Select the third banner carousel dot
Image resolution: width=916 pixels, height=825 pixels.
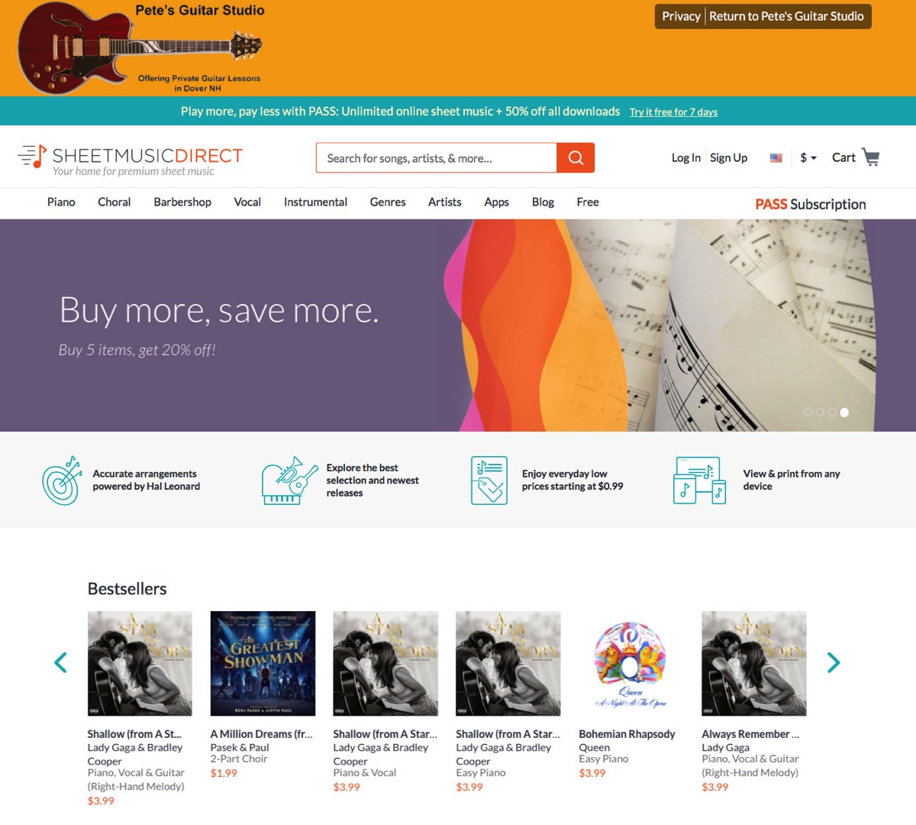tap(832, 412)
